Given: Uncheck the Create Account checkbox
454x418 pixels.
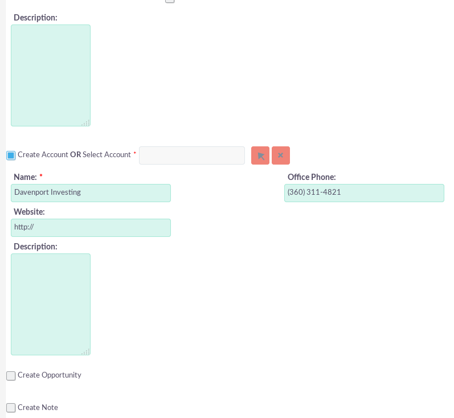Looking at the screenshot, I should 11,155.
